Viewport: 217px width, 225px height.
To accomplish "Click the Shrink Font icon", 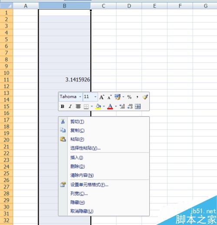I will [109, 97].
